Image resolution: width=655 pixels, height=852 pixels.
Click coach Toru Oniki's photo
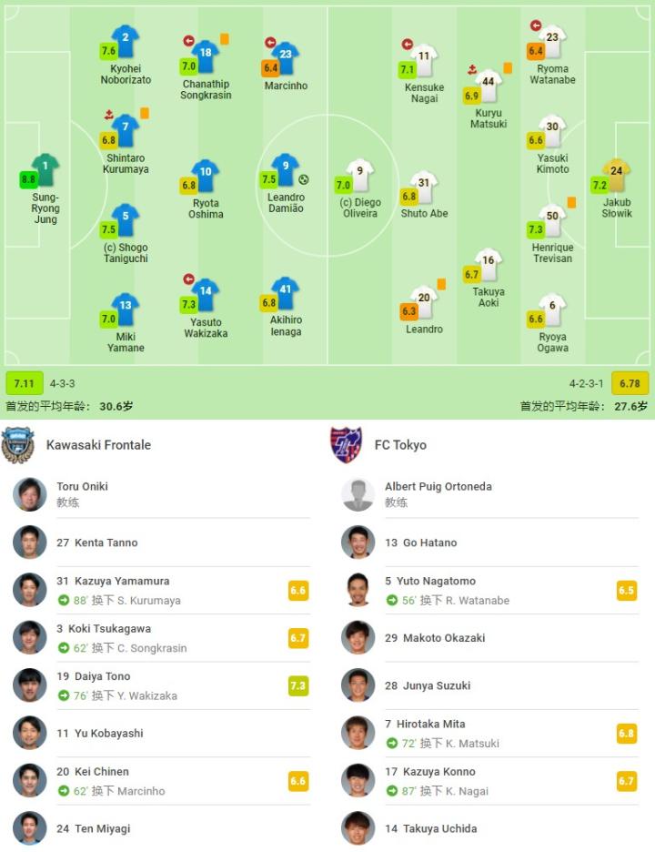(29, 494)
